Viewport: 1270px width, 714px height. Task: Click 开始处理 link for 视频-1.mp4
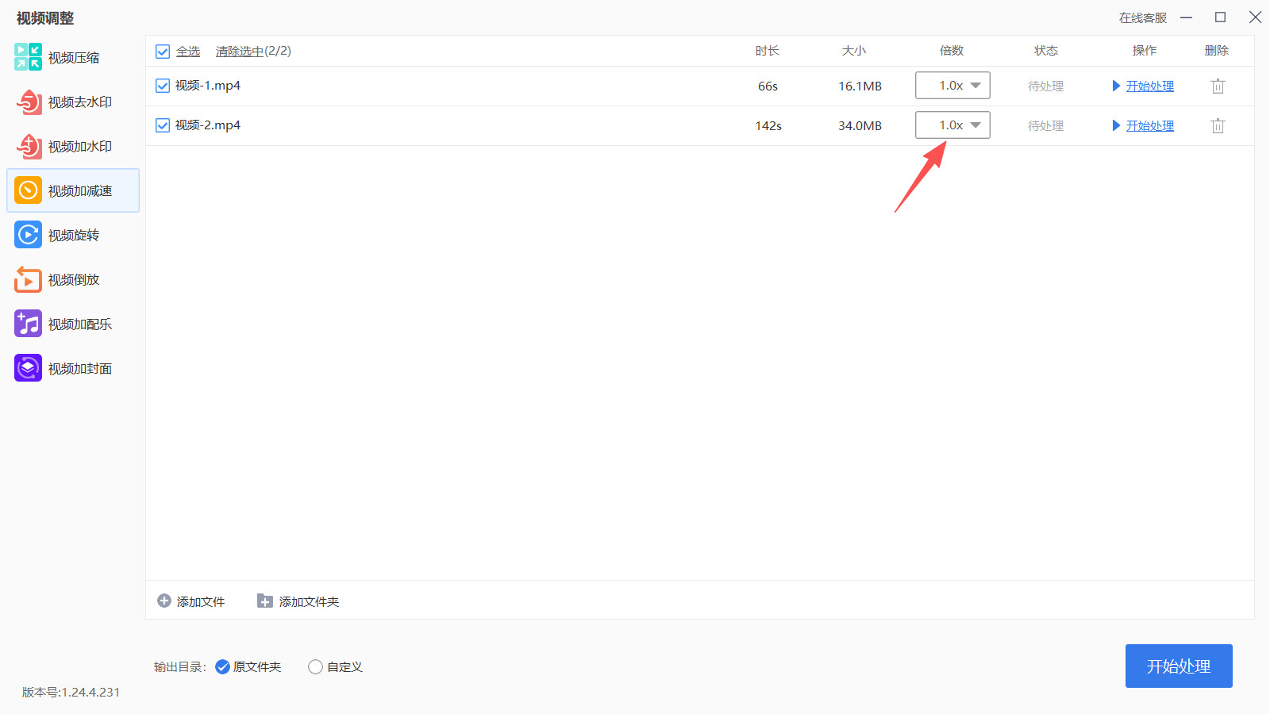click(1150, 86)
